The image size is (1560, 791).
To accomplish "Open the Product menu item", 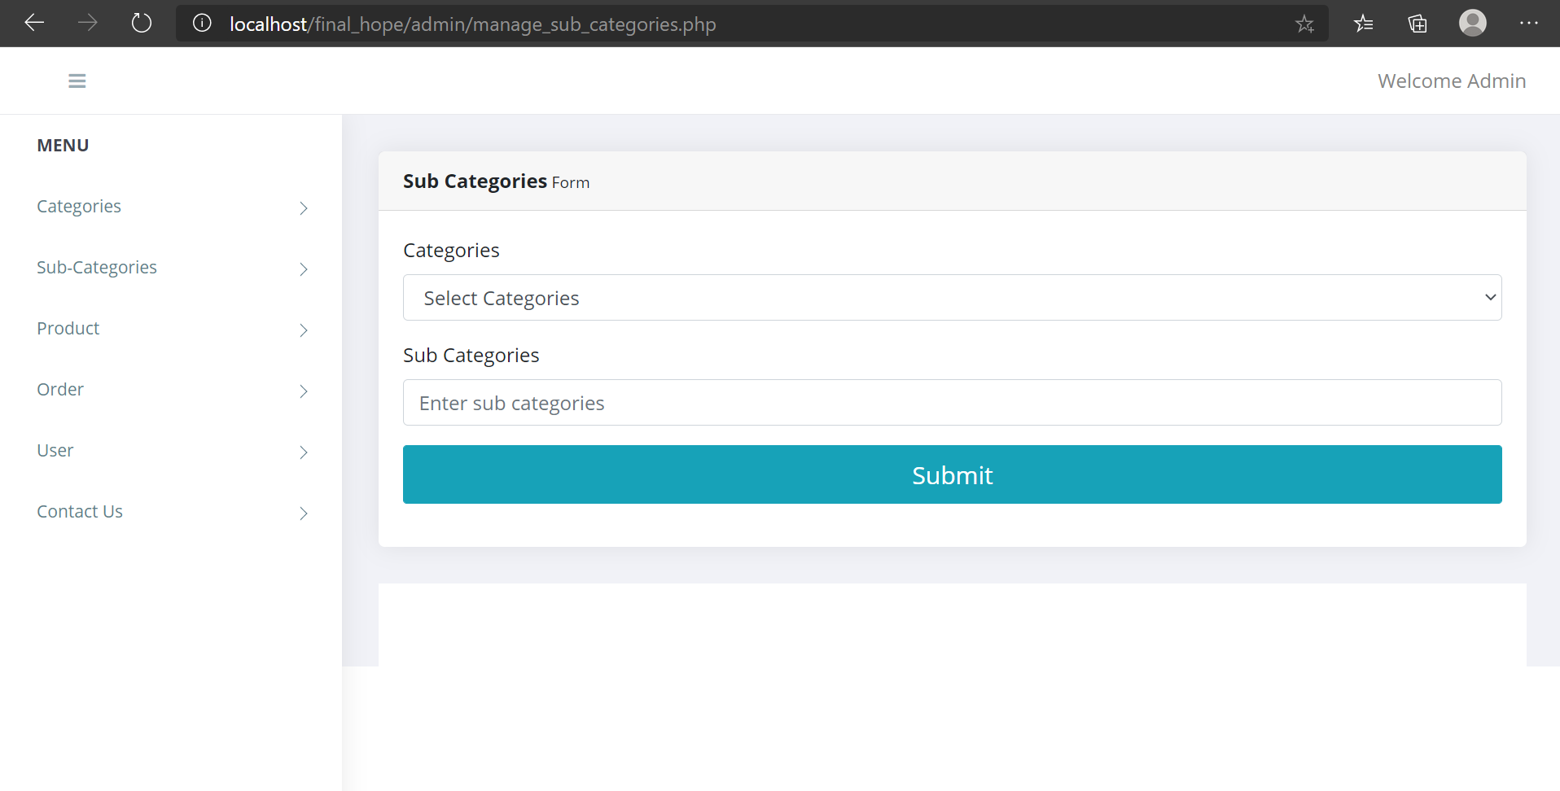I will click(x=68, y=328).
